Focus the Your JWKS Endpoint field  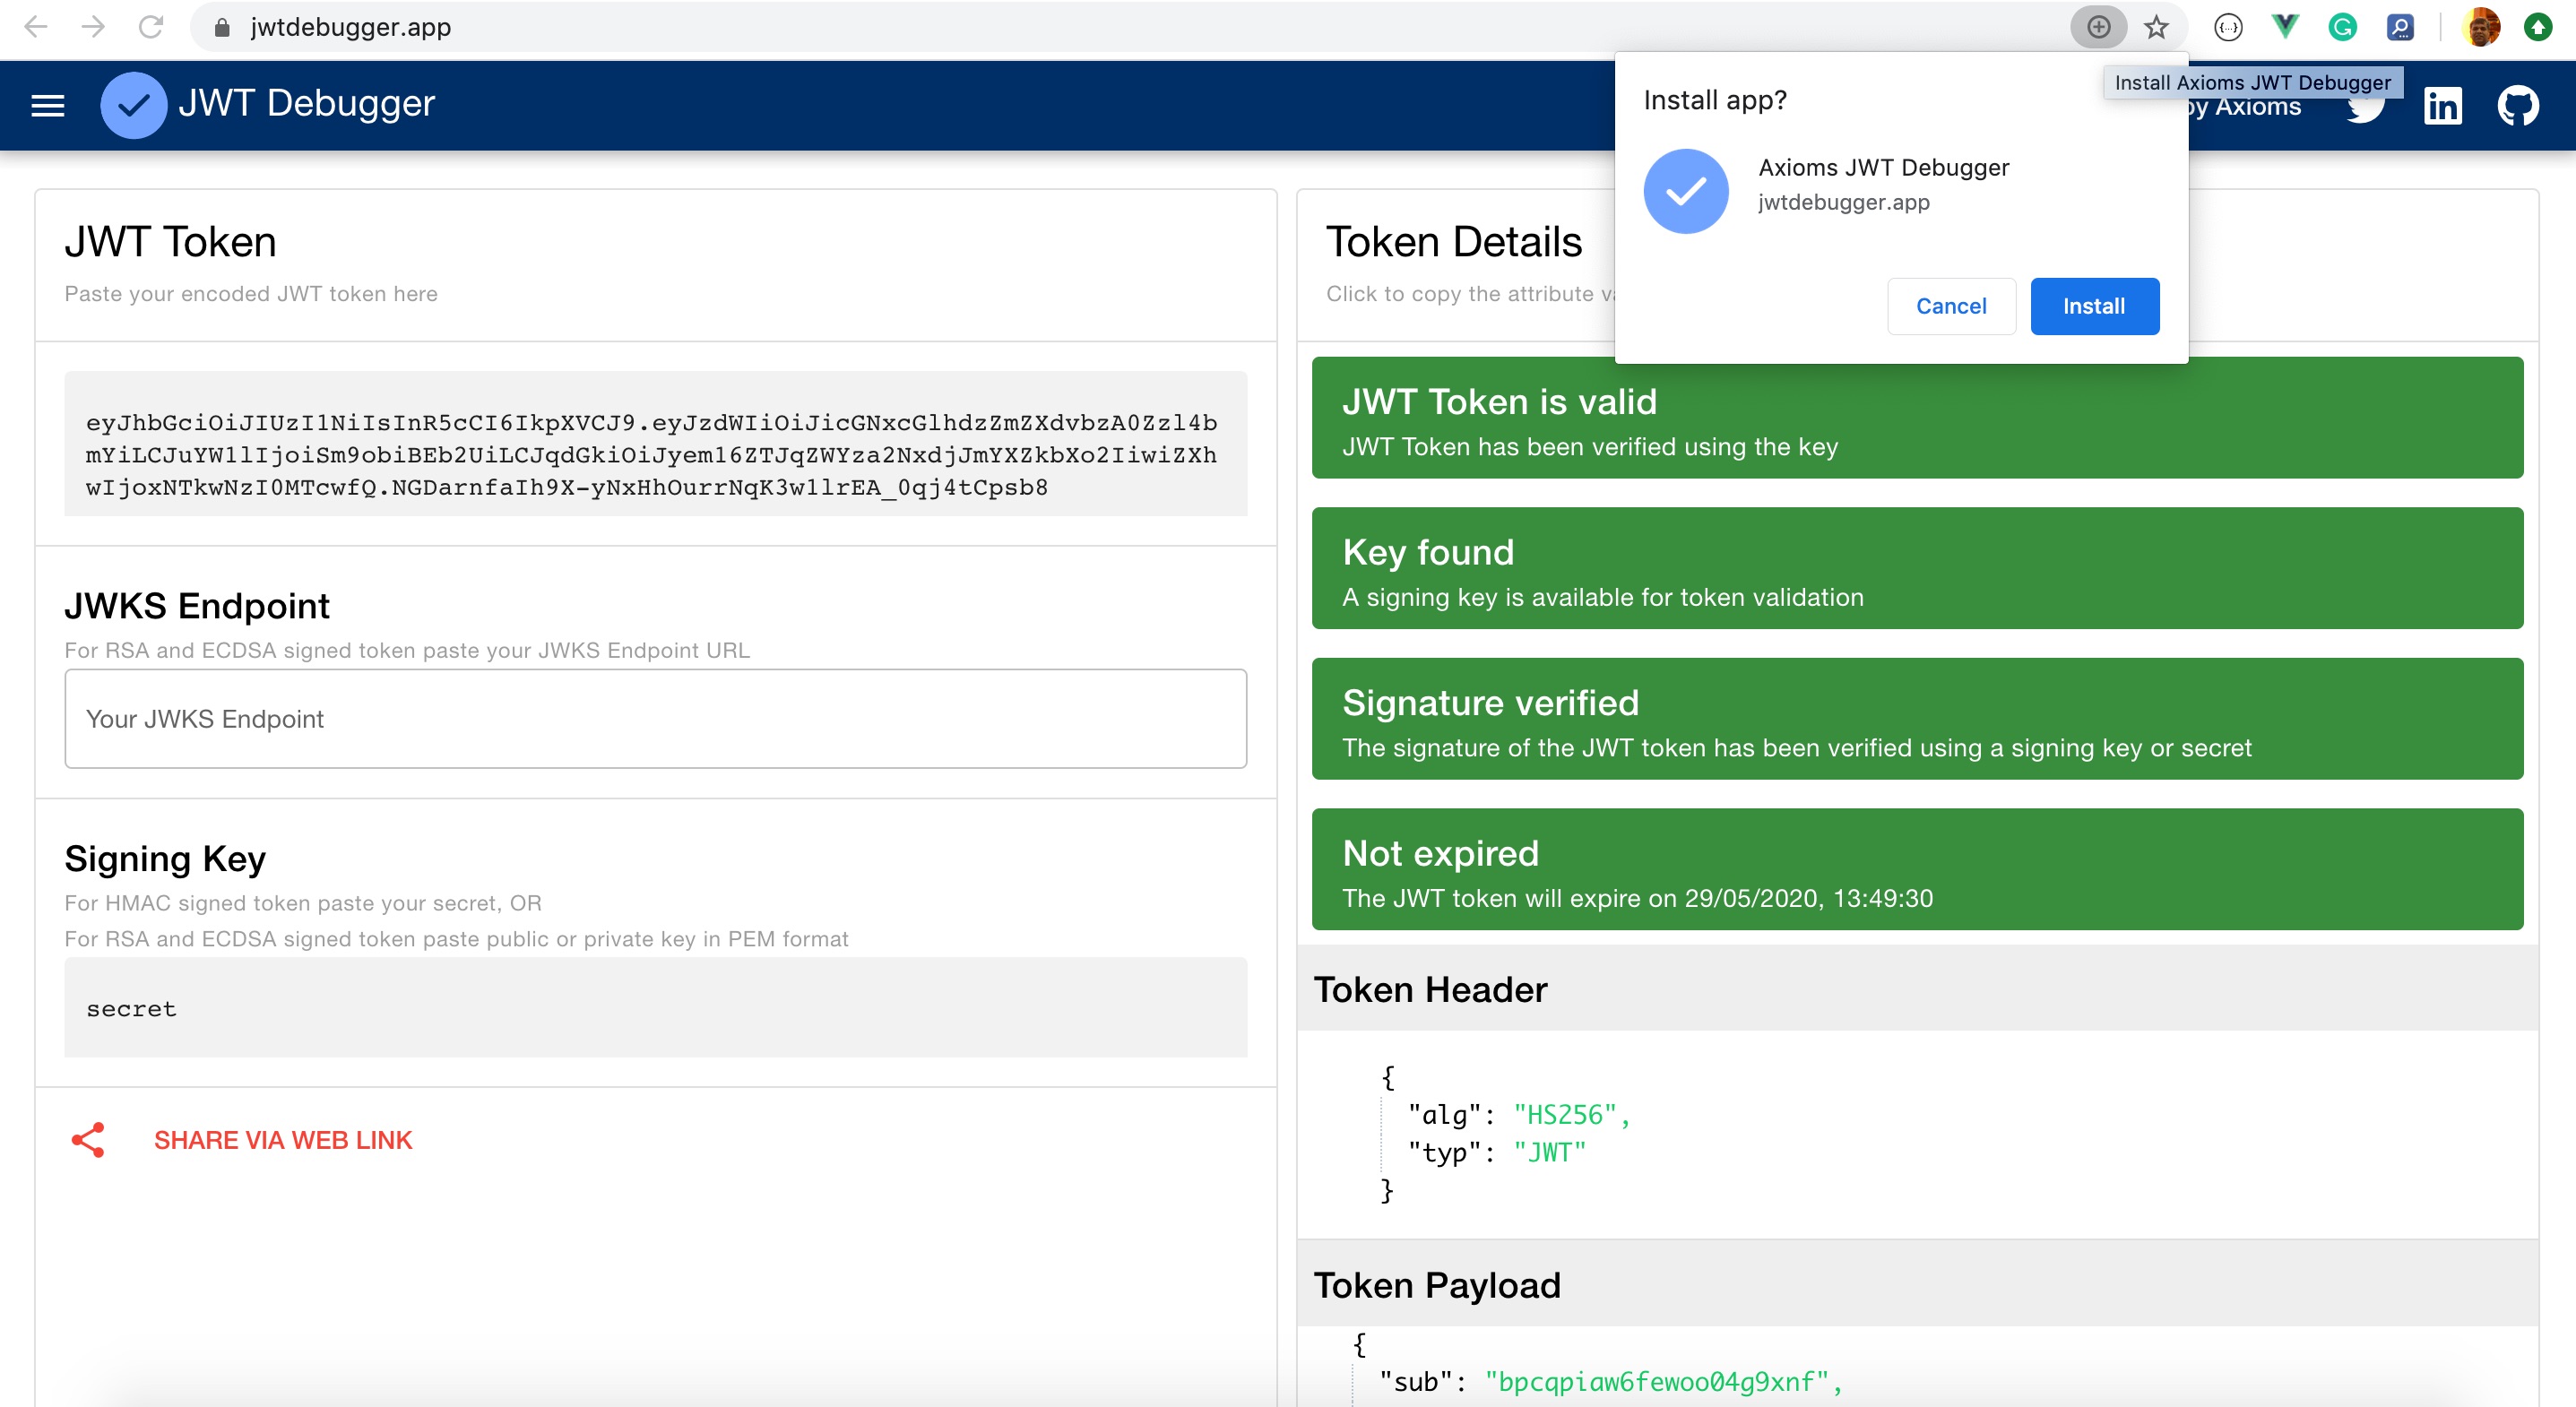point(655,719)
